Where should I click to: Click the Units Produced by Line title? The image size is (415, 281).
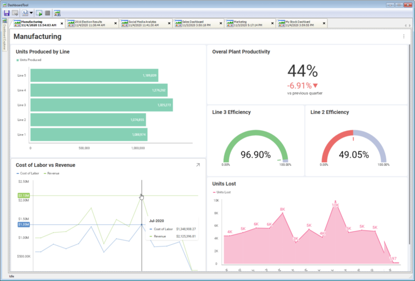pos(43,51)
